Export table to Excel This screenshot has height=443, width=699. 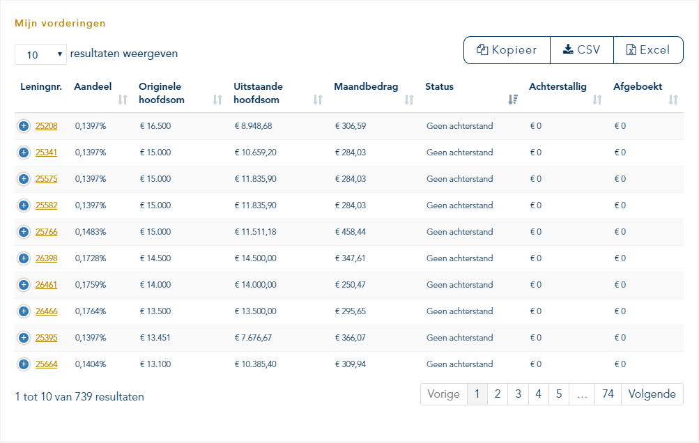[x=648, y=50]
